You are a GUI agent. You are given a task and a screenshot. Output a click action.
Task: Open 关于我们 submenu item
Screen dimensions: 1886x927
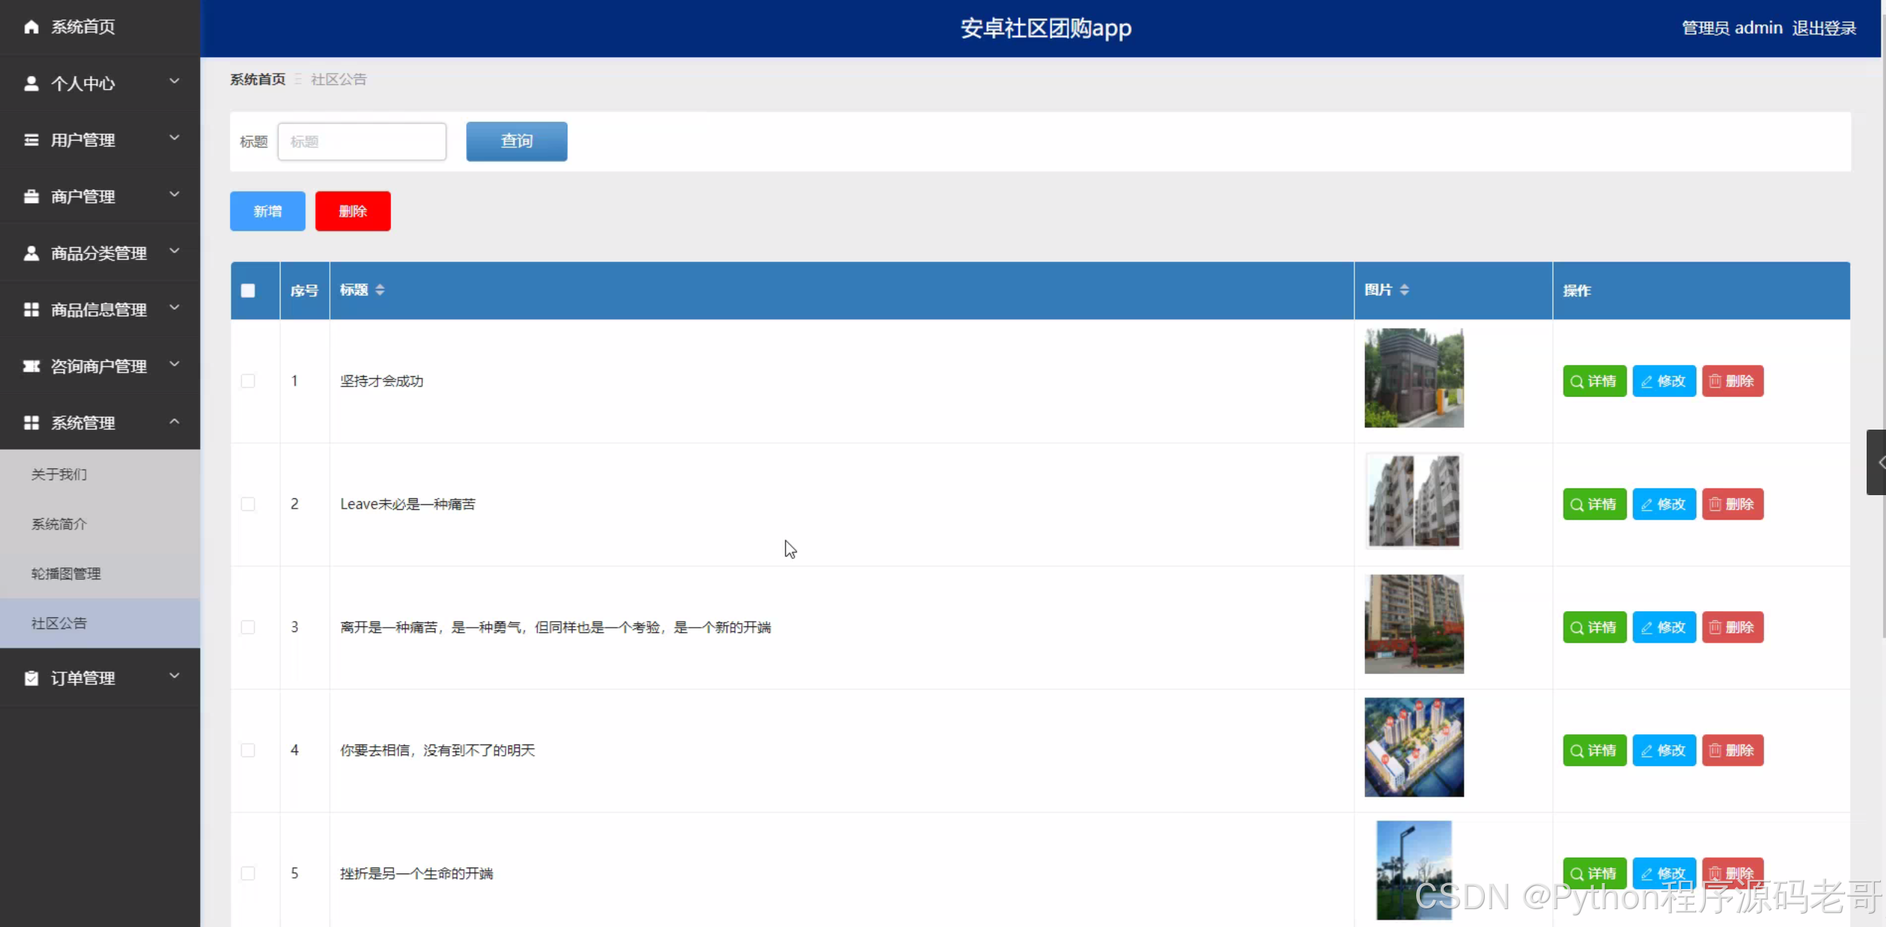pos(59,474)
